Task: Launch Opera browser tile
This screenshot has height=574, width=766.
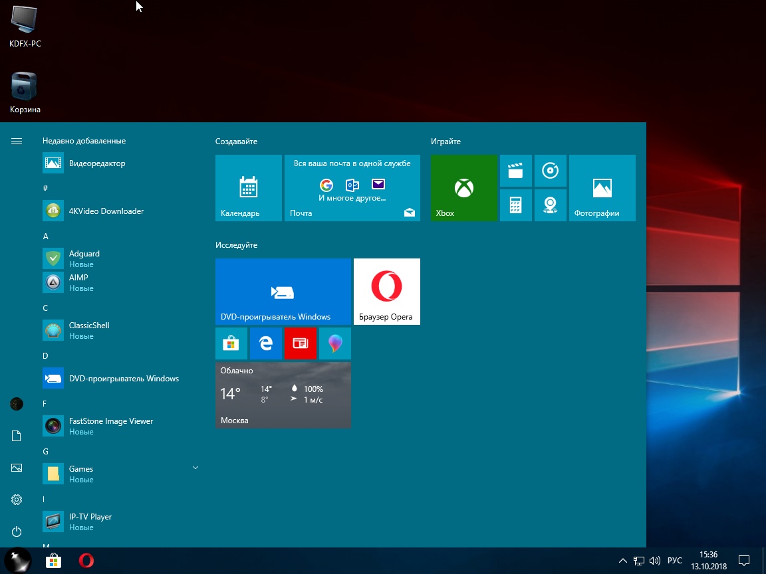Action: tap(386, 292)
